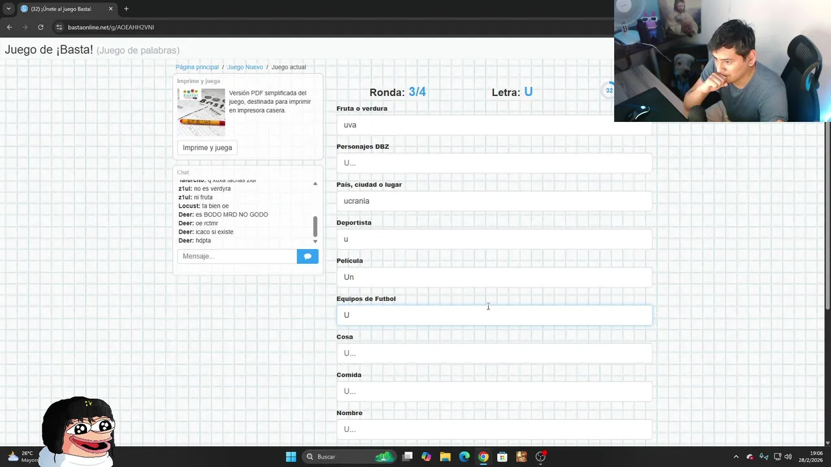831x467 pixels.
Task: Show hidden system tray icons
Action: (x=736, y=457)
